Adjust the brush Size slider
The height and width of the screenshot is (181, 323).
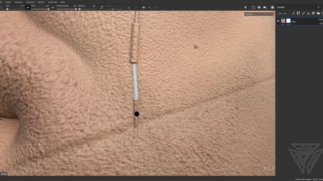coord(15,9)
